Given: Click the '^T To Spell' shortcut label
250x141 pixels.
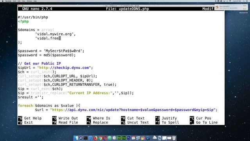Looking at the screenshot, I should point(167,123).
